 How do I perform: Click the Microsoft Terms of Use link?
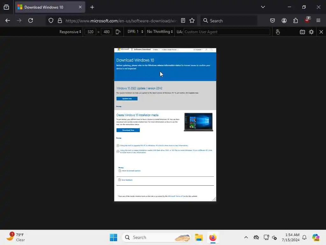coord(177,196)
